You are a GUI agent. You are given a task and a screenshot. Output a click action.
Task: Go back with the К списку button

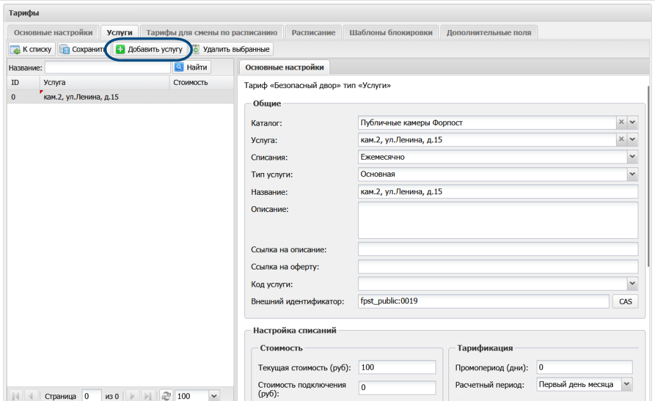[x=32, y=49]
